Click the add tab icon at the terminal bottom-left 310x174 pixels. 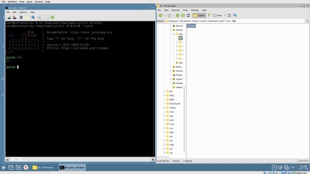tap(7, 159)
